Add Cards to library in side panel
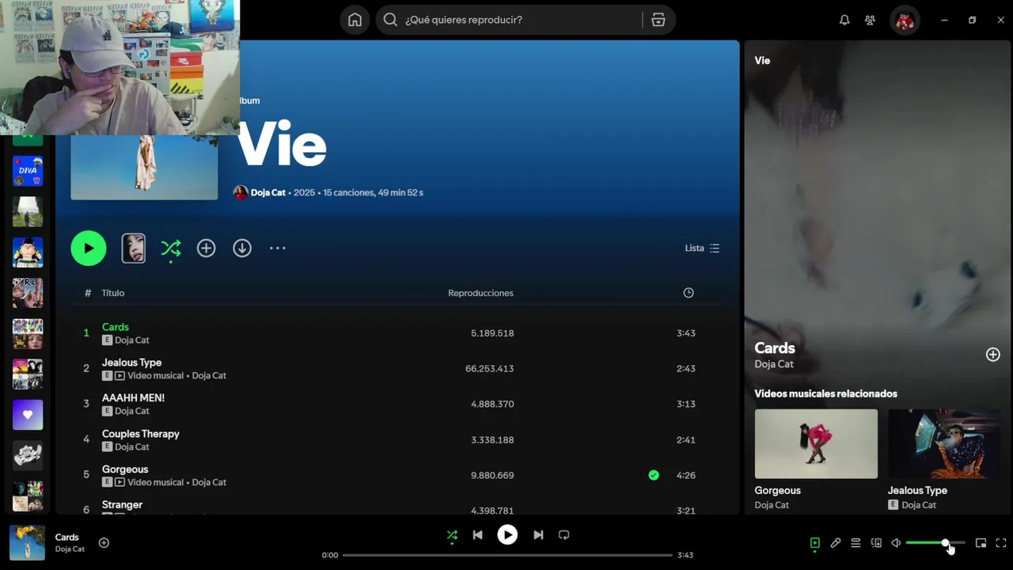 click(x=992, y=355)
